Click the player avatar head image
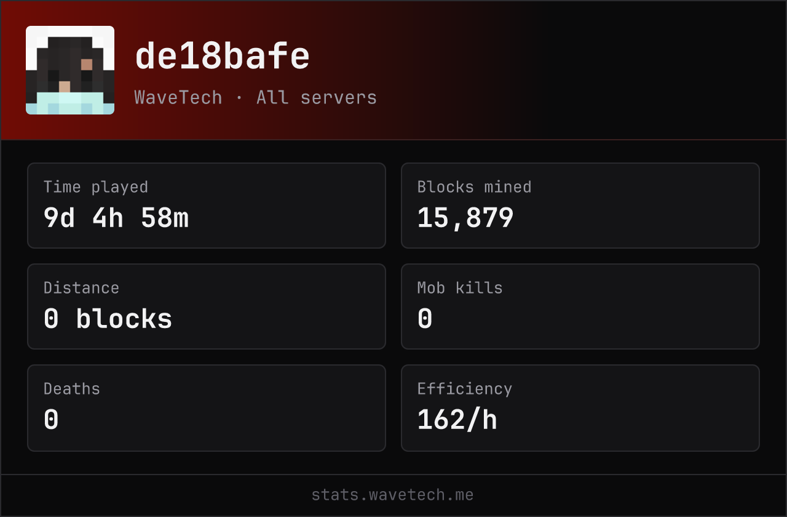The image size is (787, 517). point(70,70)
